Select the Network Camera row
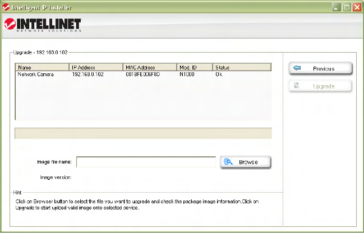The width and height of the screenshot is (364, 233). coord(143,74)
